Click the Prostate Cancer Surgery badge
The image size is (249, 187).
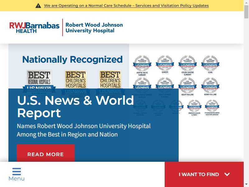coord(194,108)
